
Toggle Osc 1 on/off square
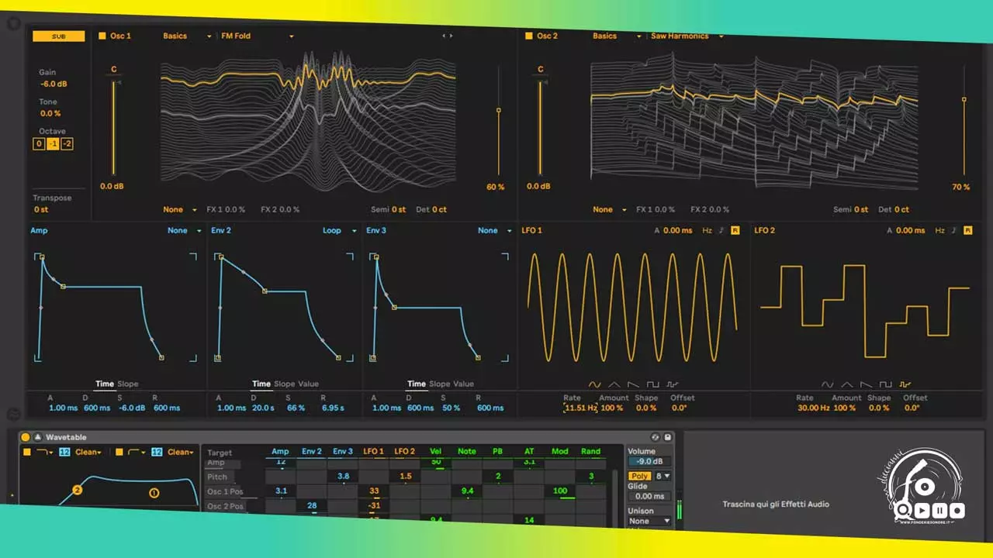[x=102, y=36]
